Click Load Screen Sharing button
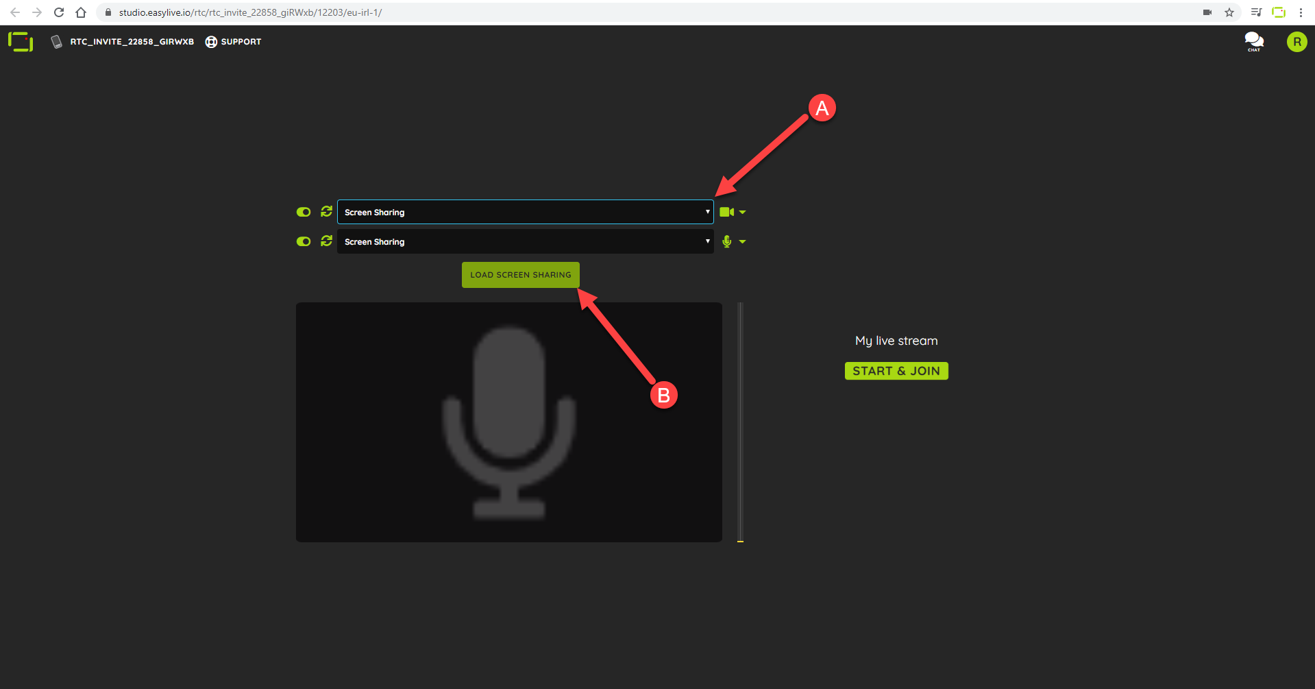 click(x=521, y=275)
